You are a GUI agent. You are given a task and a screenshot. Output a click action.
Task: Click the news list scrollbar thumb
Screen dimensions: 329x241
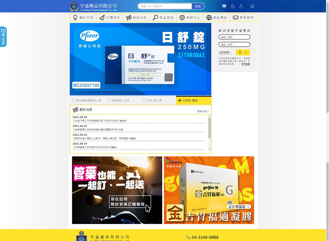tap(209, 128)
